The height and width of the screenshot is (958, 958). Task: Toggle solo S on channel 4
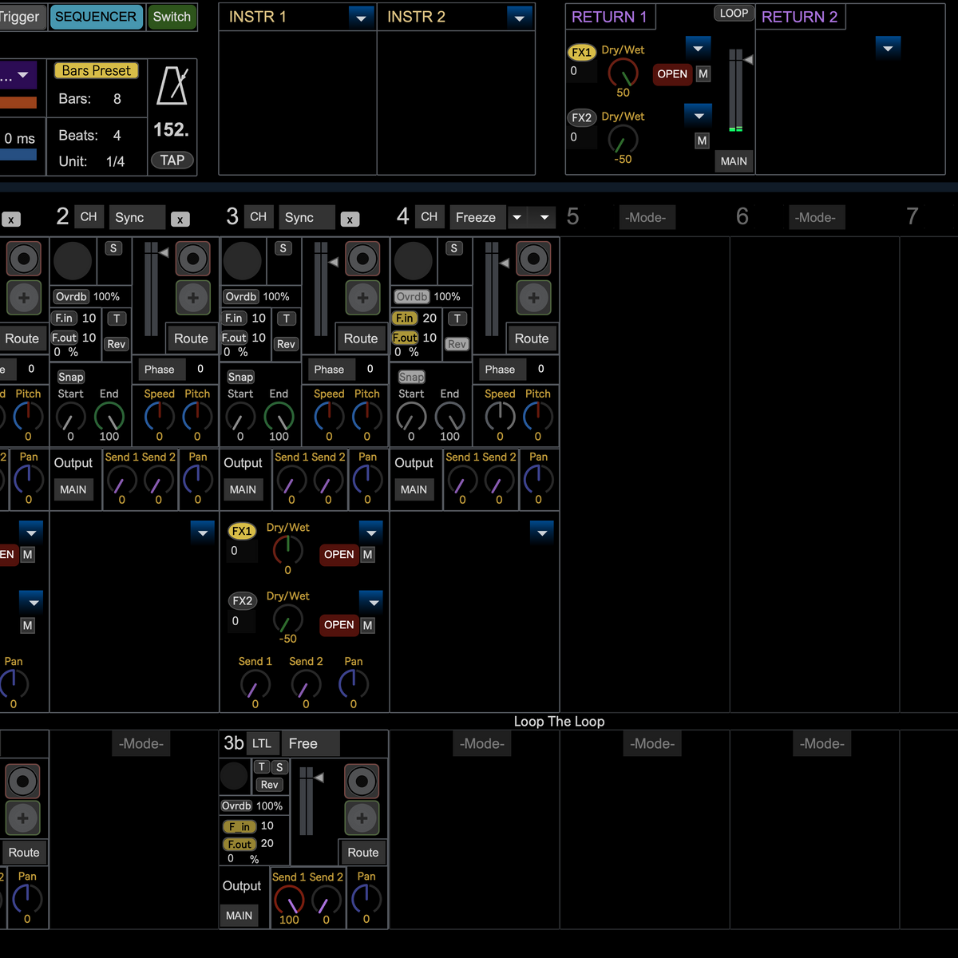click(454, 248)
